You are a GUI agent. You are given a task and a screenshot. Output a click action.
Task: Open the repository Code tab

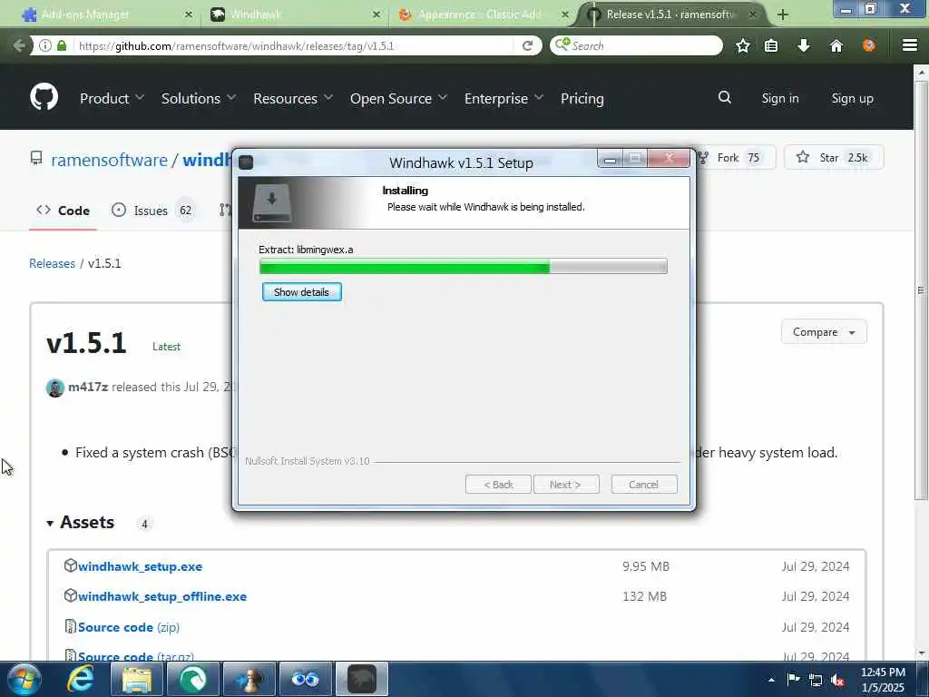tap(63, 211)
